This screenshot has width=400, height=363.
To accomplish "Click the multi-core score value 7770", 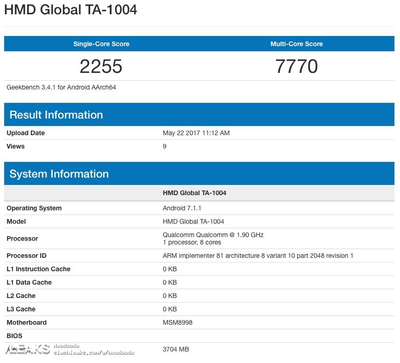I will coord(296,66).
